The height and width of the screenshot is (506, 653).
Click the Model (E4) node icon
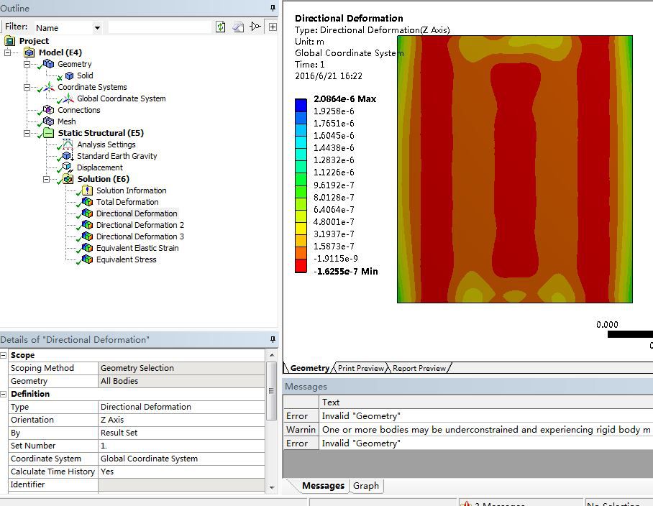pos(29,52)
